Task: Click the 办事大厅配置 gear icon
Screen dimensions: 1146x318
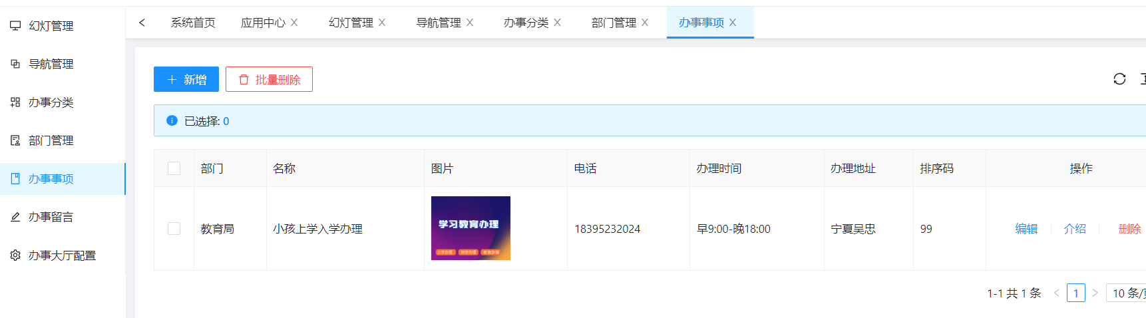Action: pos(15,255)
